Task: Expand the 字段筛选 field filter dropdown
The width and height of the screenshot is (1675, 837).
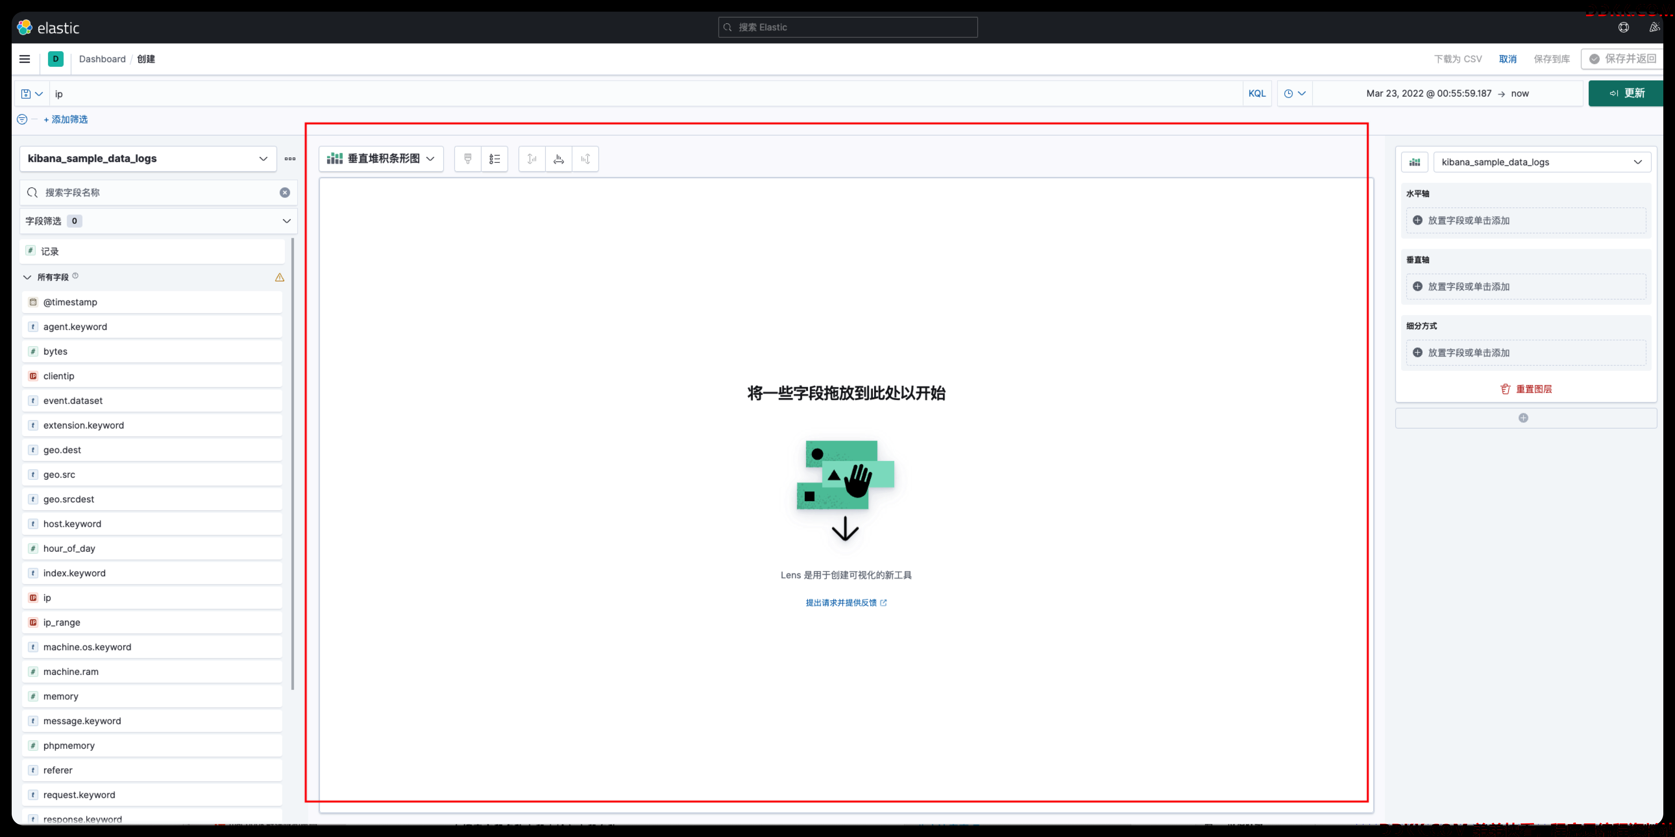Action: (159, 221)
